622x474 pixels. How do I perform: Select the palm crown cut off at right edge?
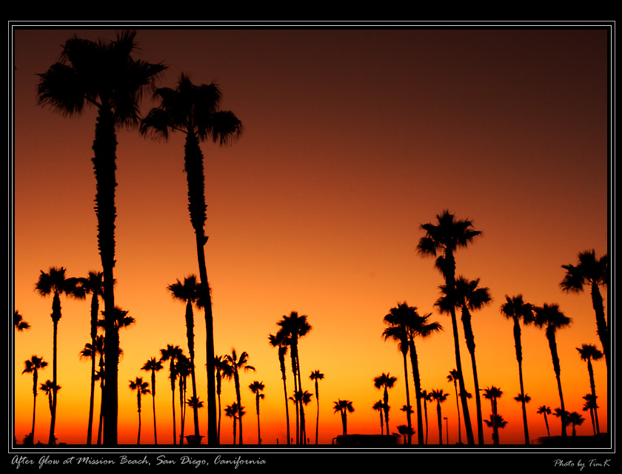coord(589,270)
